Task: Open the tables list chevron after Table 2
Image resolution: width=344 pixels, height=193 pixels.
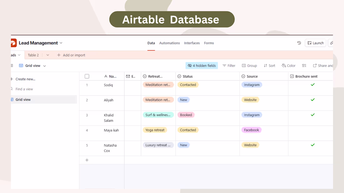Action: pos(48,55)
